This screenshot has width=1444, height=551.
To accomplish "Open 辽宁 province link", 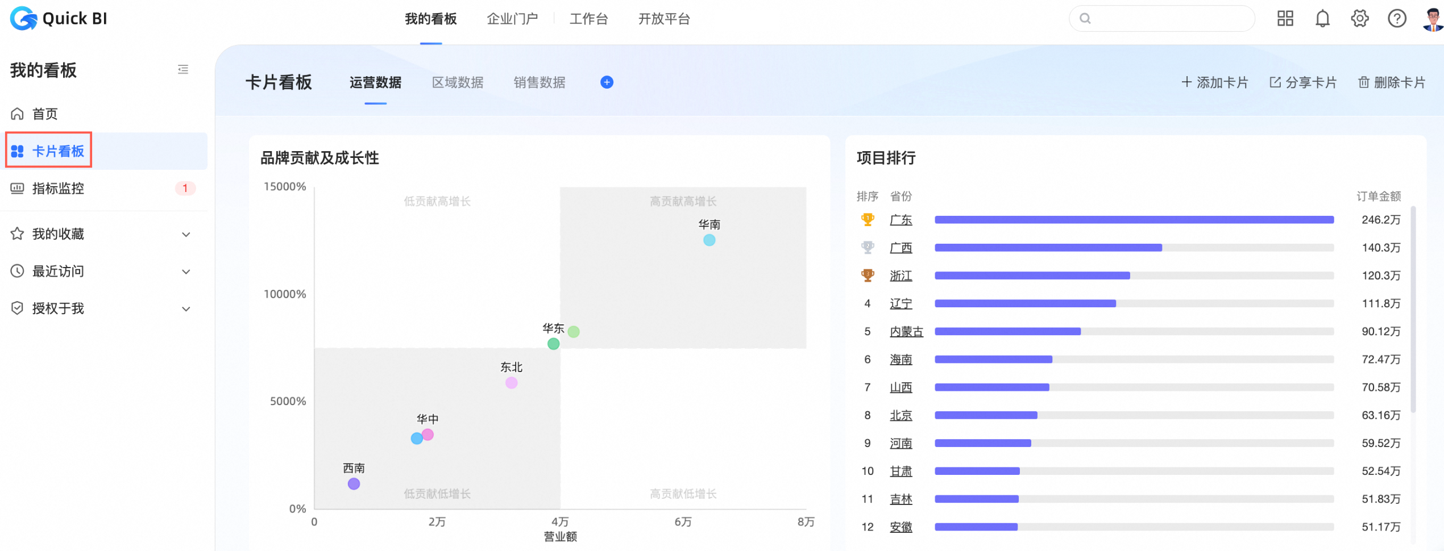I will 901,303.
